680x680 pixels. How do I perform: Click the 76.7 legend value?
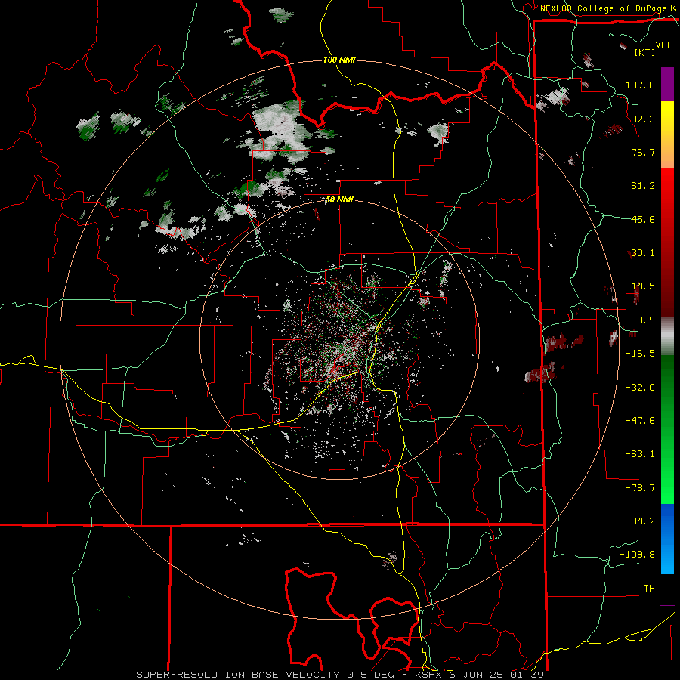643,152
